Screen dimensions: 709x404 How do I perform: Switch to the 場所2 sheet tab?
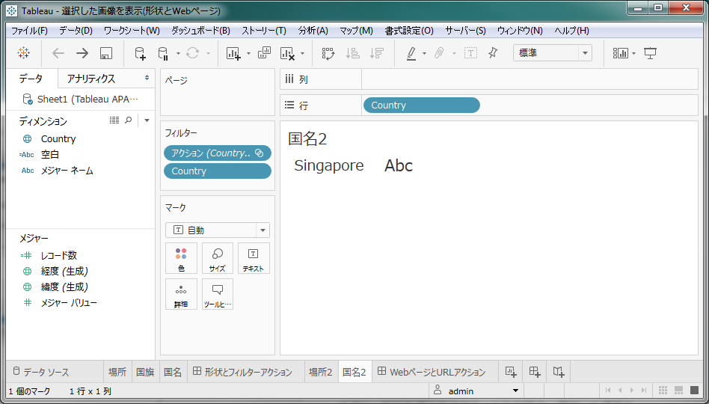click(x=321, y=373)
